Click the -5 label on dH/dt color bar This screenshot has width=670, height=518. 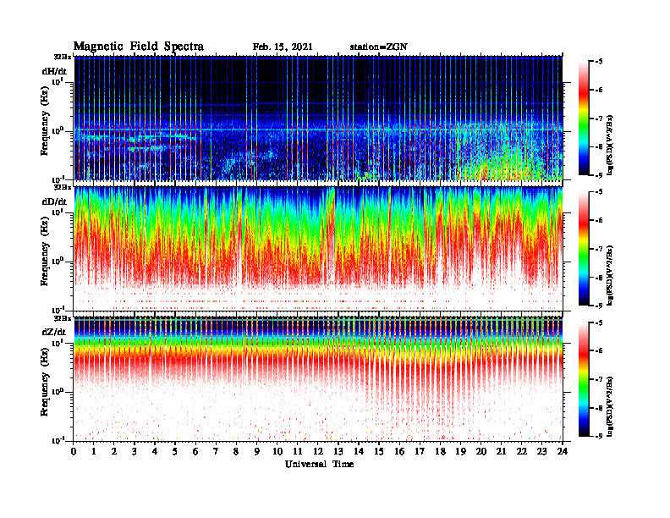coord(599,62)
